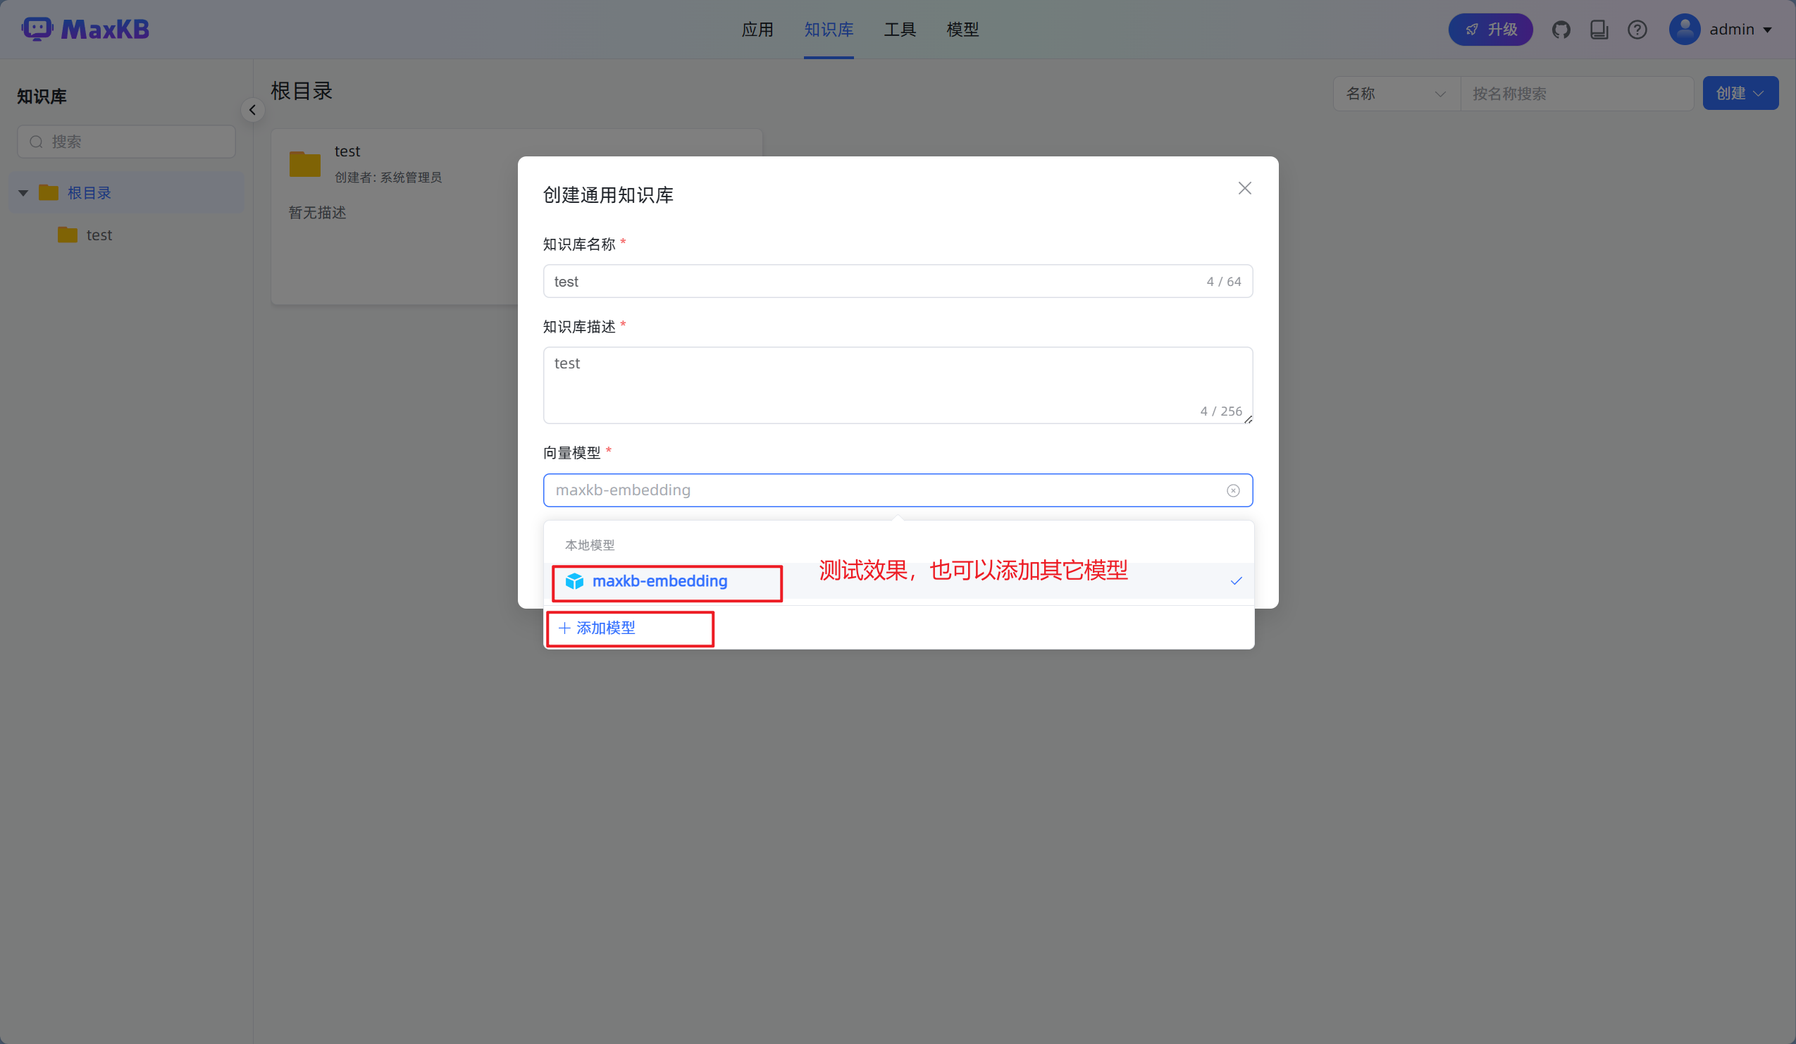The height and width of the screenshot is (1044, 1796).
Task: Click the admin user avatar
Action: (1684, 30)
